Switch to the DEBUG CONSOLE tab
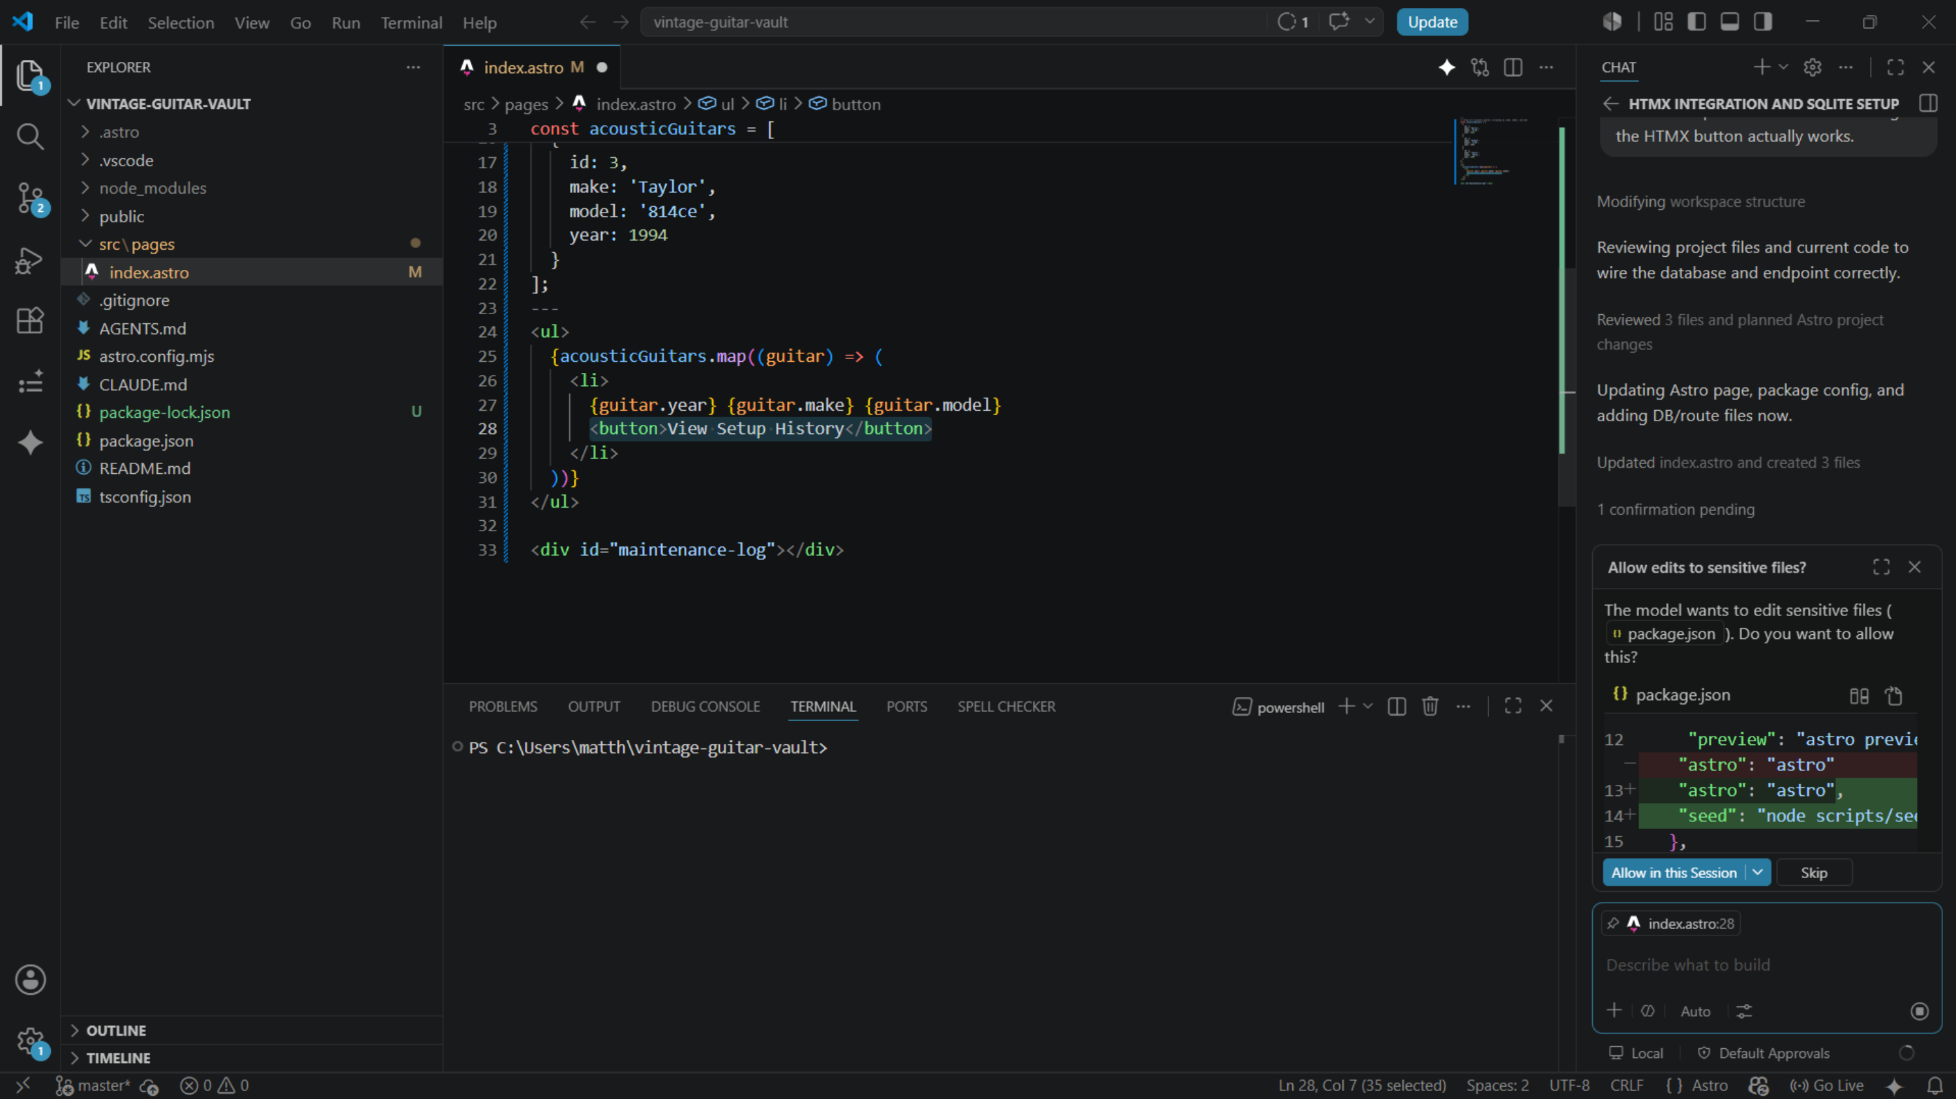The width and height of the screenshot is (1956, 1099). click(x=705, y=707)
